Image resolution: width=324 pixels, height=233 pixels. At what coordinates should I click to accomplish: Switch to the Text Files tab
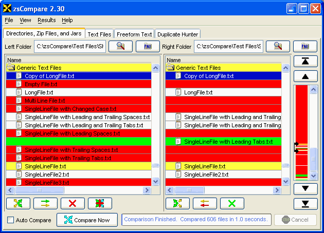point(99,34)
